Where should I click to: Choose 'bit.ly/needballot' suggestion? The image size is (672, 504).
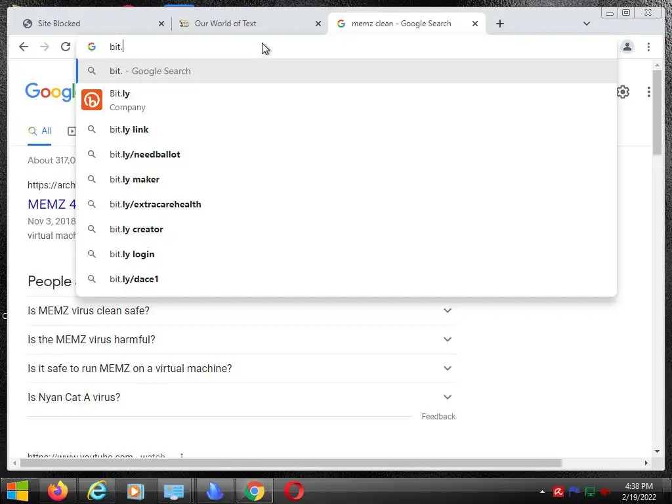pyautogui.click(x=346, y=154)
